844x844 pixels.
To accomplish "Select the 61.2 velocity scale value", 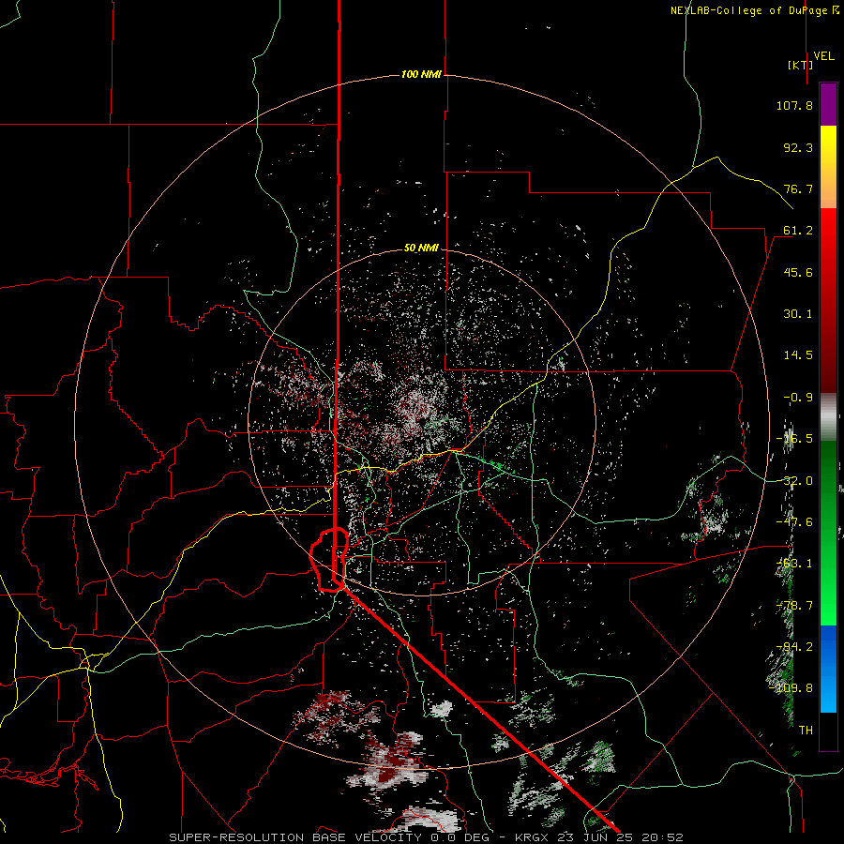I will pyautogui.click(x=798, y=231).
